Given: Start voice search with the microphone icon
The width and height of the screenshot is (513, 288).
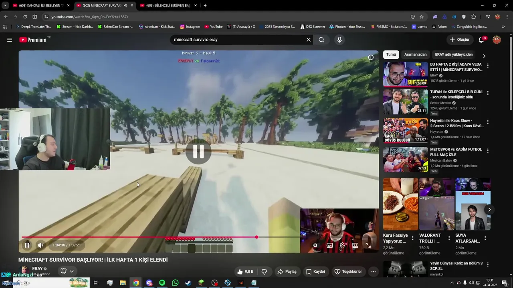Looking at the screenshot, I should 339,40.
